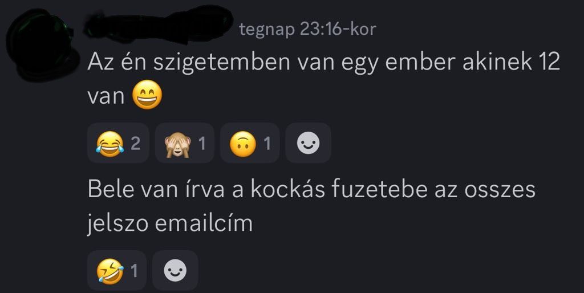Select the message starting 'Bele van írva'

click(x=311, y=206)
